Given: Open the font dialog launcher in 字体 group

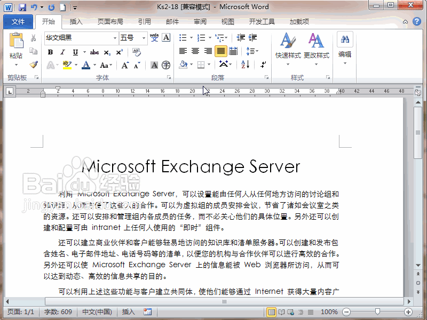Looking at the screenshot, I should coord(169,77).
